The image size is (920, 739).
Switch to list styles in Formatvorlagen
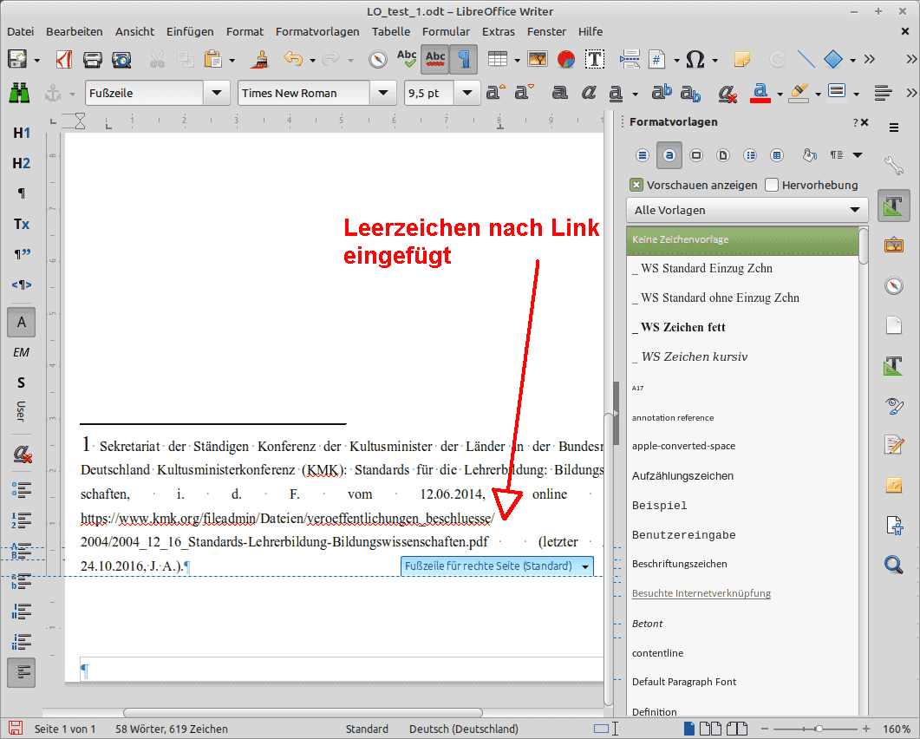(750, 155)
